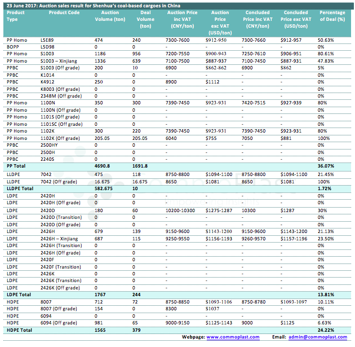Click the 6094 (Off grade) product code
The height and width of the screenshot is (347, 355).
[61, 323]
